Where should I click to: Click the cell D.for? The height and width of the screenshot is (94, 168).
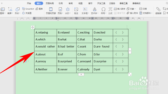pyautogui.click(x=103, y=54)
